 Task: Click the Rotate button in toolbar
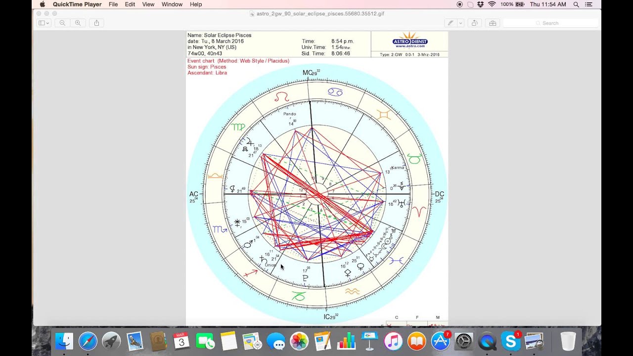pyautogui.click(x=474, y=23)
